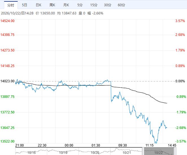Click the 量 0 volume readout

pos(82,13)
